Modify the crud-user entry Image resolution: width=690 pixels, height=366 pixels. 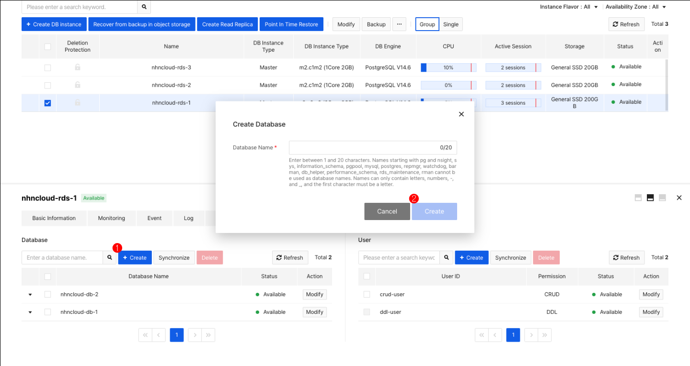point(651,294)
